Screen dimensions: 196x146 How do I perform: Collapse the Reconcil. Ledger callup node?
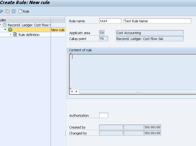(0, 25)
